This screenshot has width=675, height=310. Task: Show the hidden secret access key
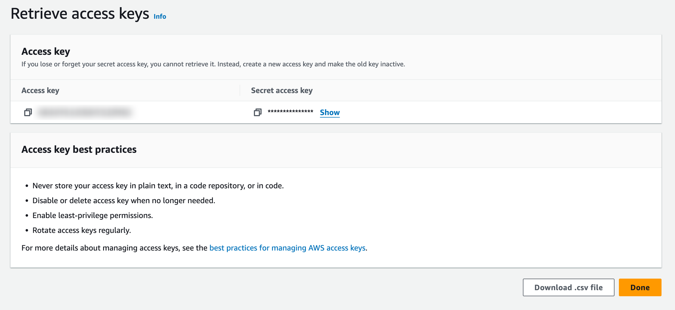point(330,112)
